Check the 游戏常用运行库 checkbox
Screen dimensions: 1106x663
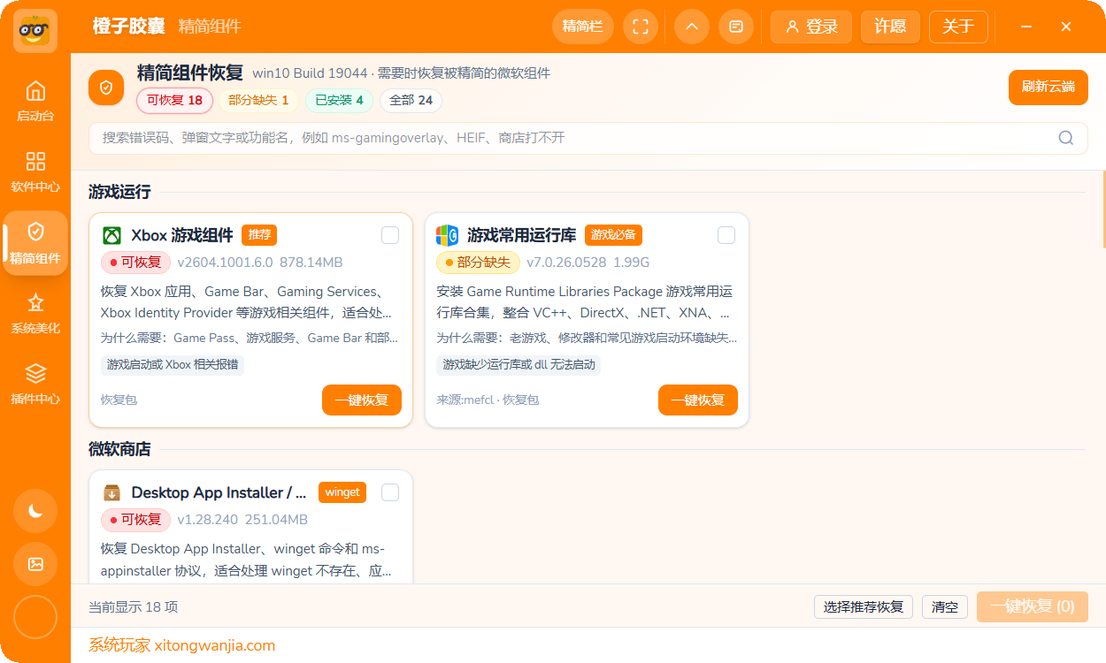[x=726, y=235]
